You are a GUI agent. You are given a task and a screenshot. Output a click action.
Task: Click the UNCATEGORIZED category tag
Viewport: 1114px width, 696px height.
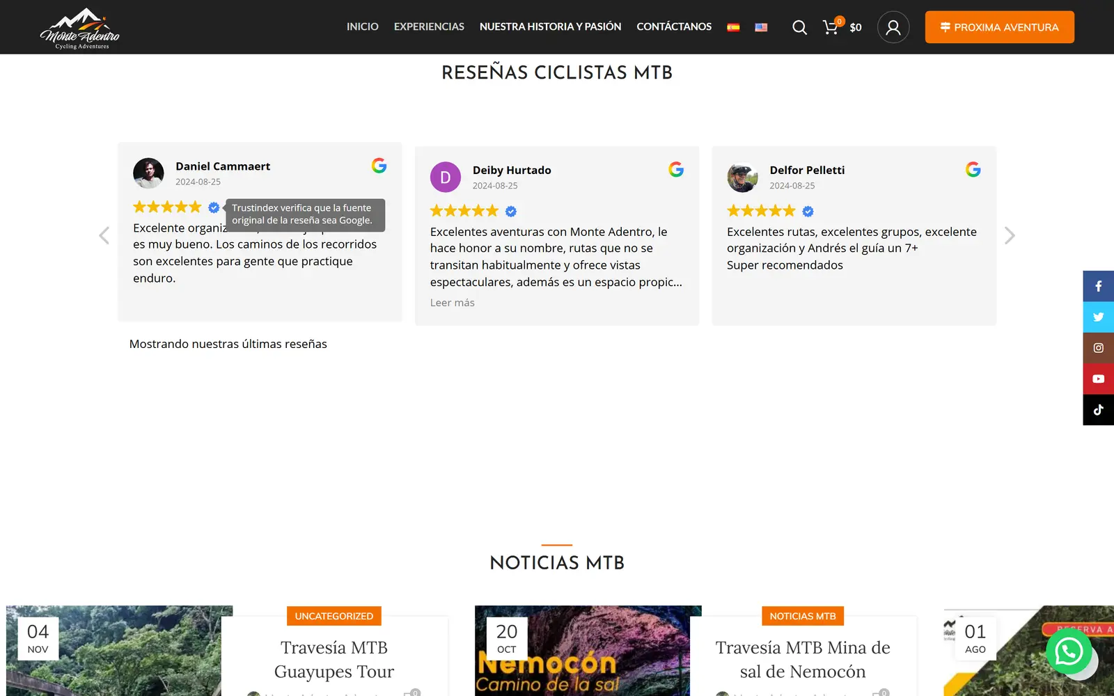(334, 616)
